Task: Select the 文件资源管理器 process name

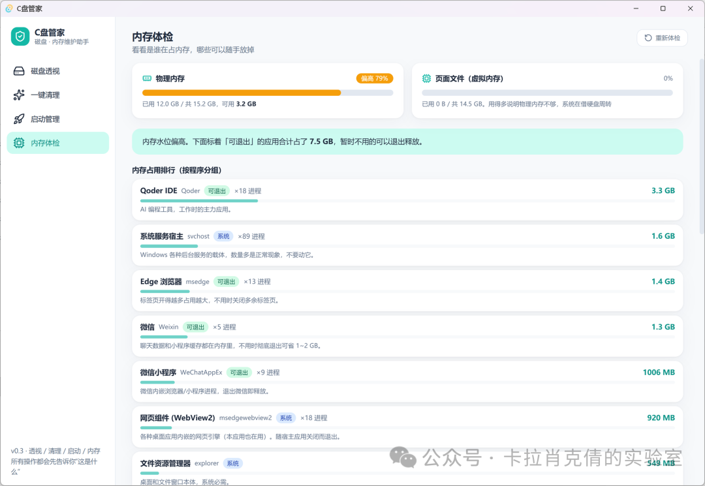Action: [x=165, y=463]
